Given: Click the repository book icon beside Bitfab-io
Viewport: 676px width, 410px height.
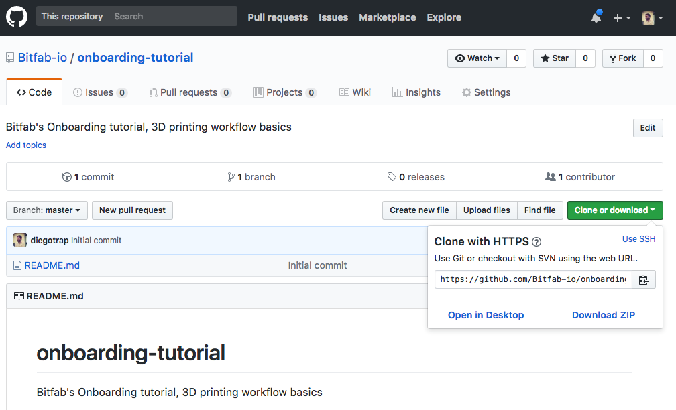Looking at the screenshot, I should pos(10,58).
